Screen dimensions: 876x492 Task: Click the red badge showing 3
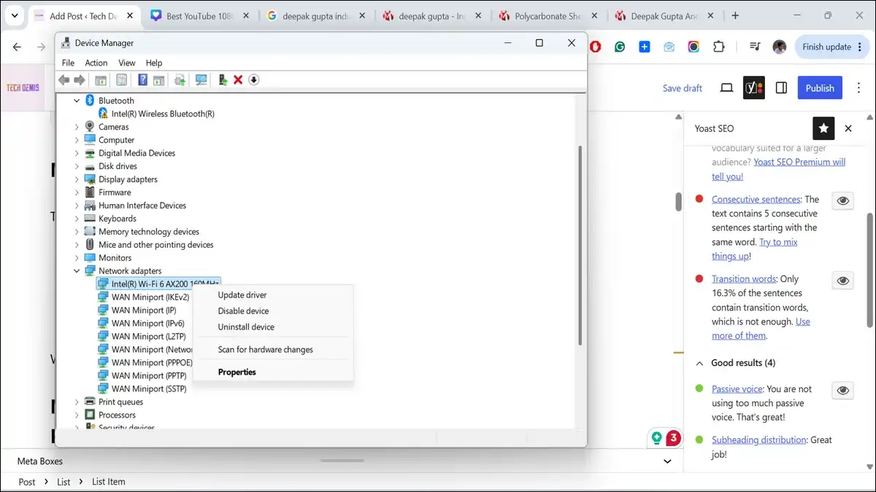click(x=673, y=438)
